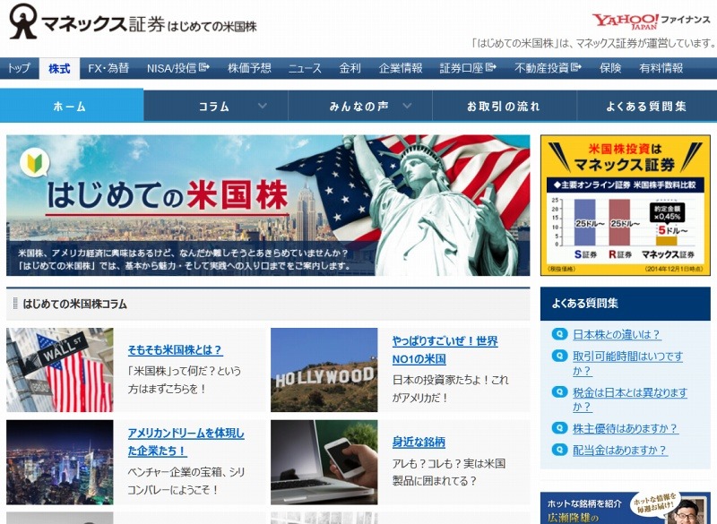
Task: Click the external link icon beside NISA/投信
Action: [204, 67]
